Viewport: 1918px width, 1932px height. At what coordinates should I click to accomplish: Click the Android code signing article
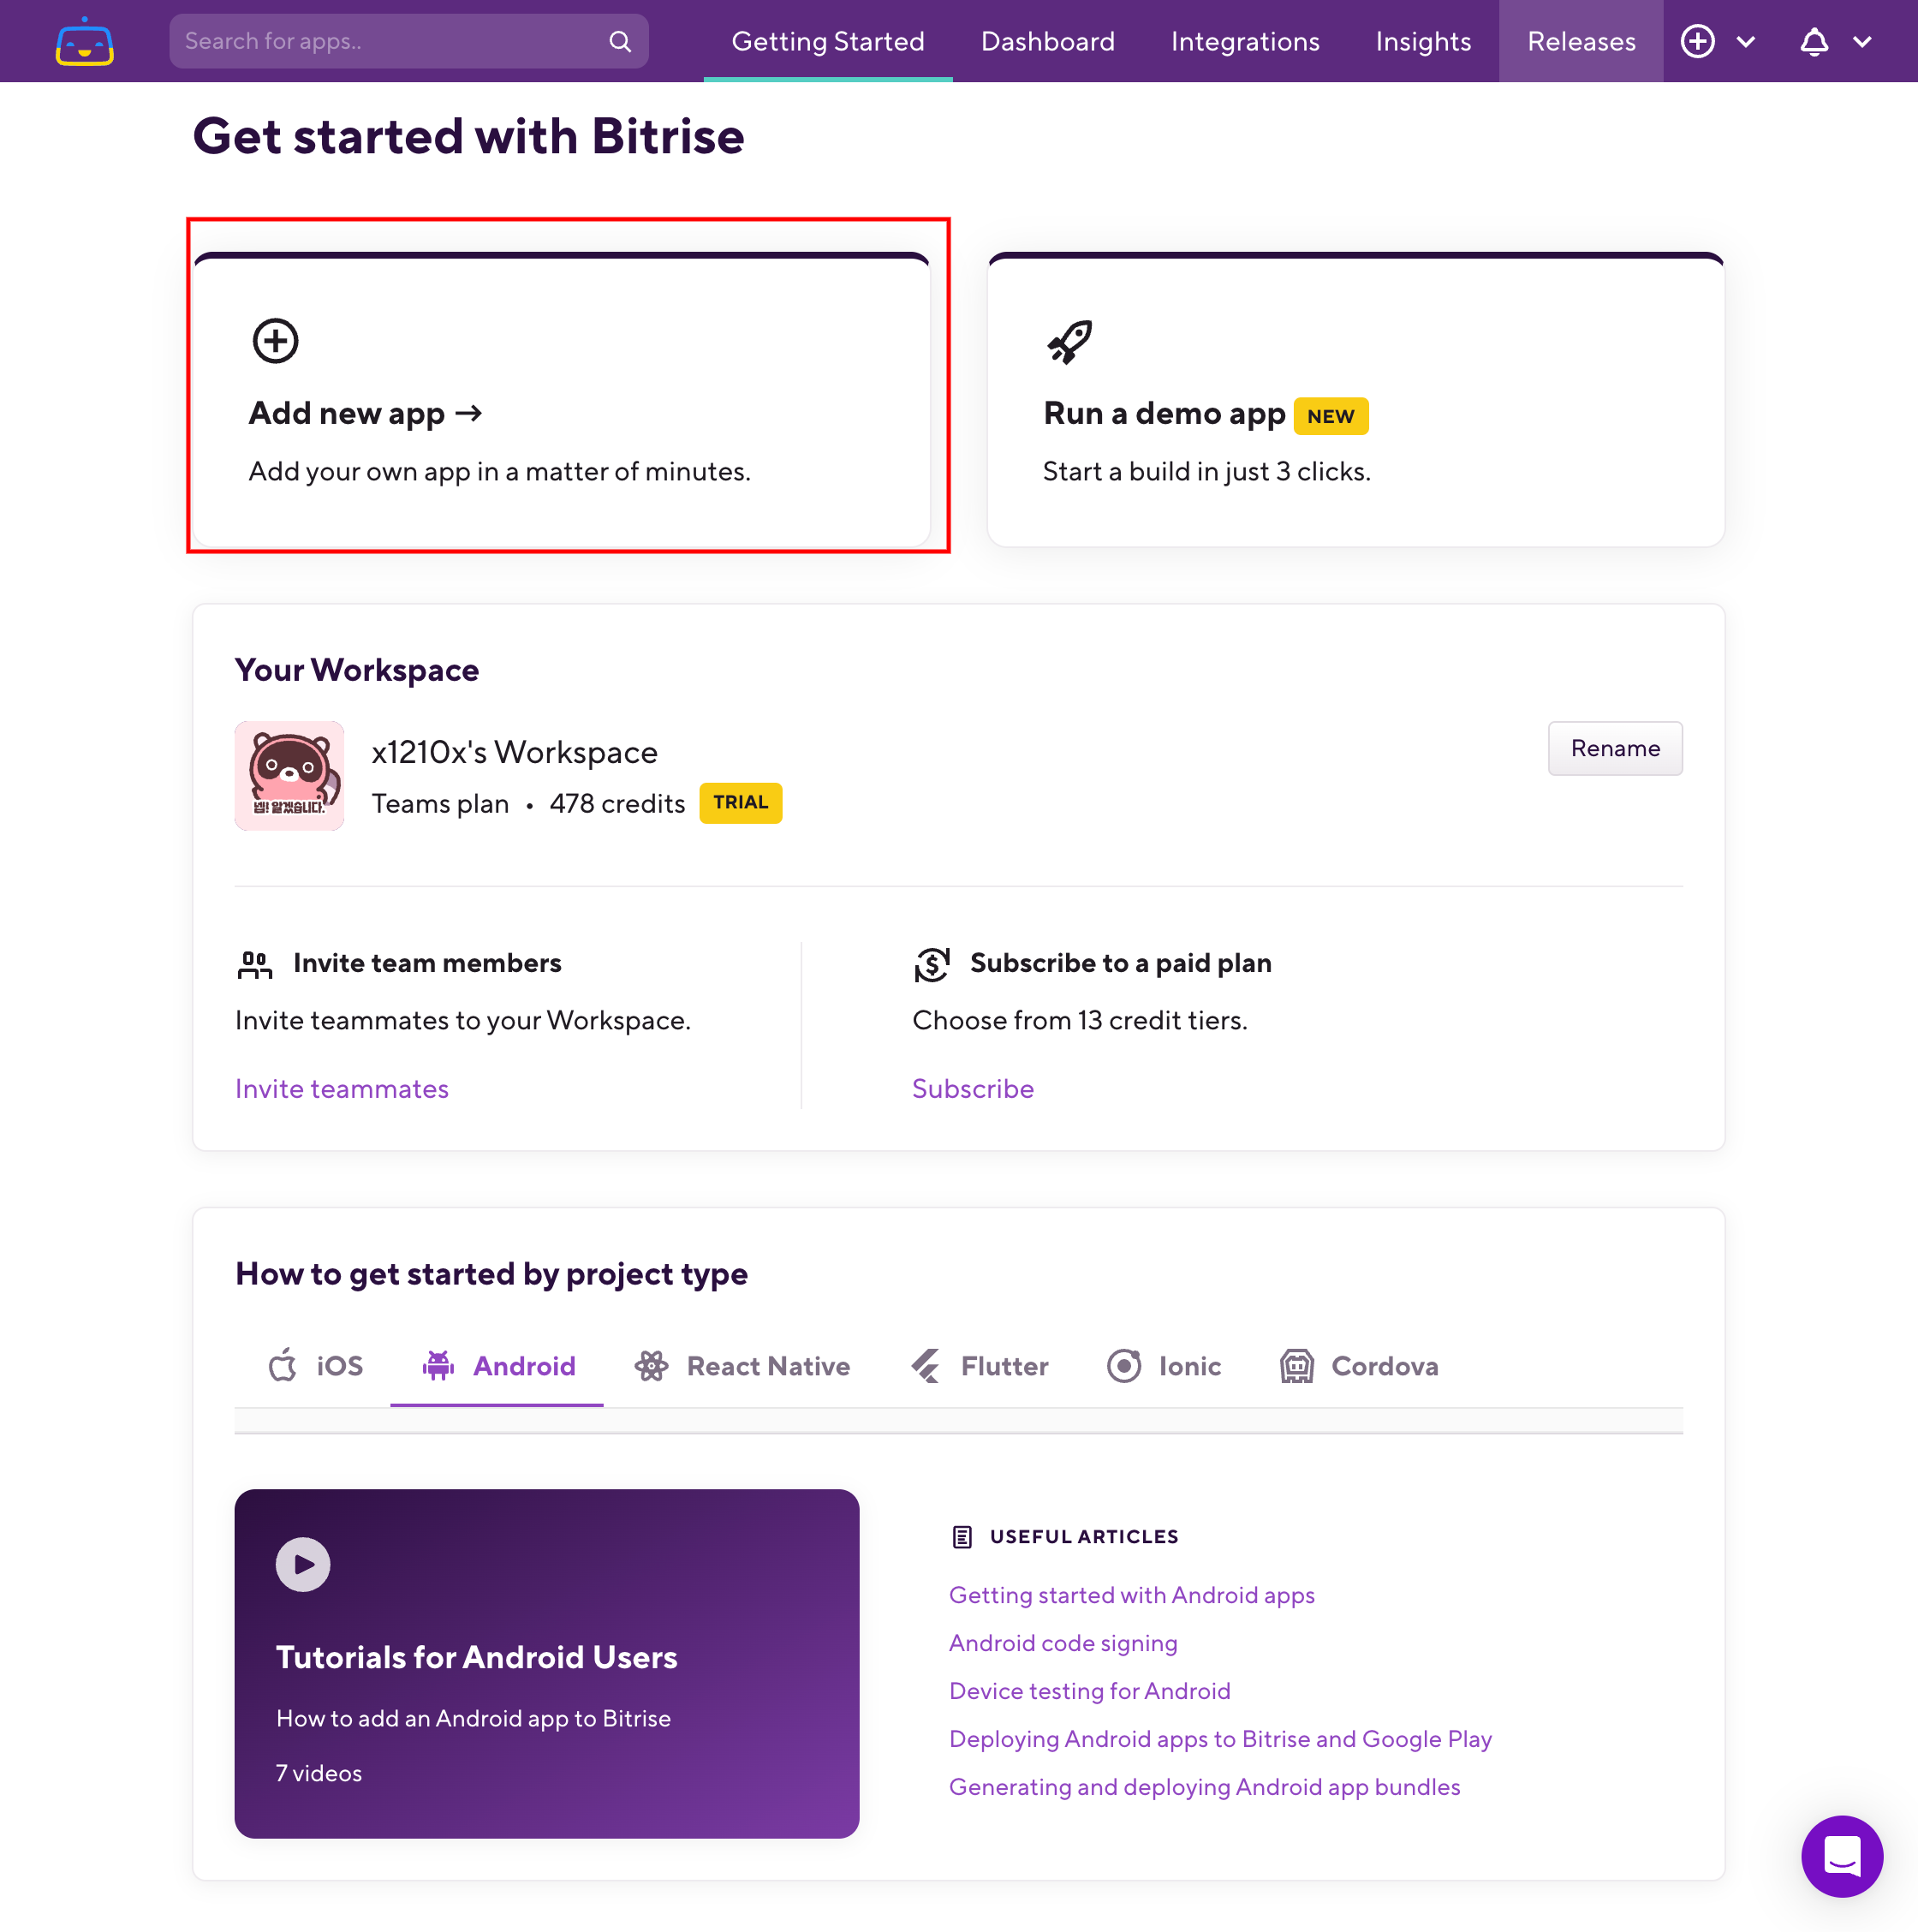click(1063, 1643)
